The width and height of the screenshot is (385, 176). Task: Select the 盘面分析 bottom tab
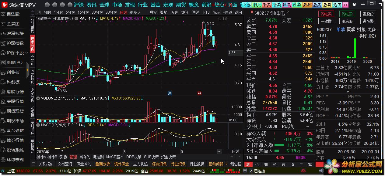[x=103, y=164]
